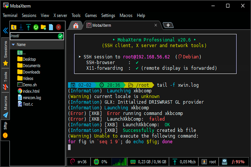Click the MobaXterm application icon in title bar
The width and height of the screenshot is (251, 167).
point(6,6)
